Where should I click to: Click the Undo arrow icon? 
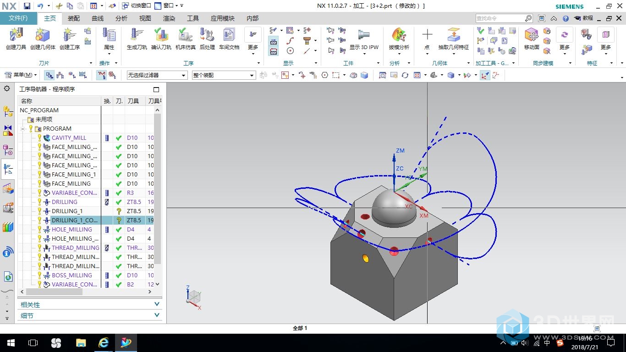(40, 6)
